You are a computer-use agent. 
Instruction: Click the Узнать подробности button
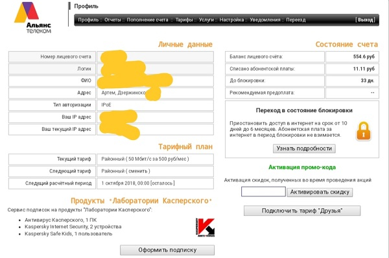(x=304, y=148)
